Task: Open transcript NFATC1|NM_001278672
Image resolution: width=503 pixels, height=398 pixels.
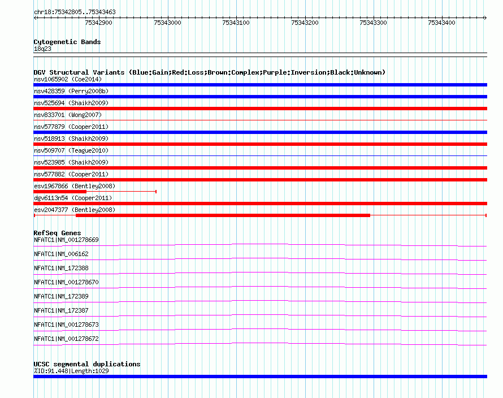Action: coord(66,339)
